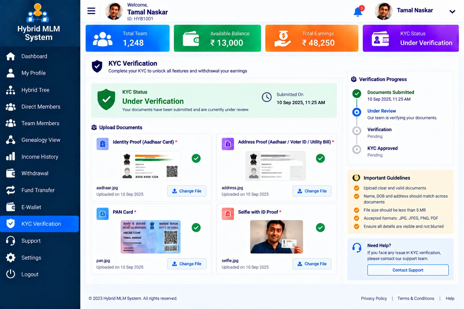This screenshot has width=464, height=309.
Task: Click the clock icon beside Submitted On
Action: pos(267,97)
